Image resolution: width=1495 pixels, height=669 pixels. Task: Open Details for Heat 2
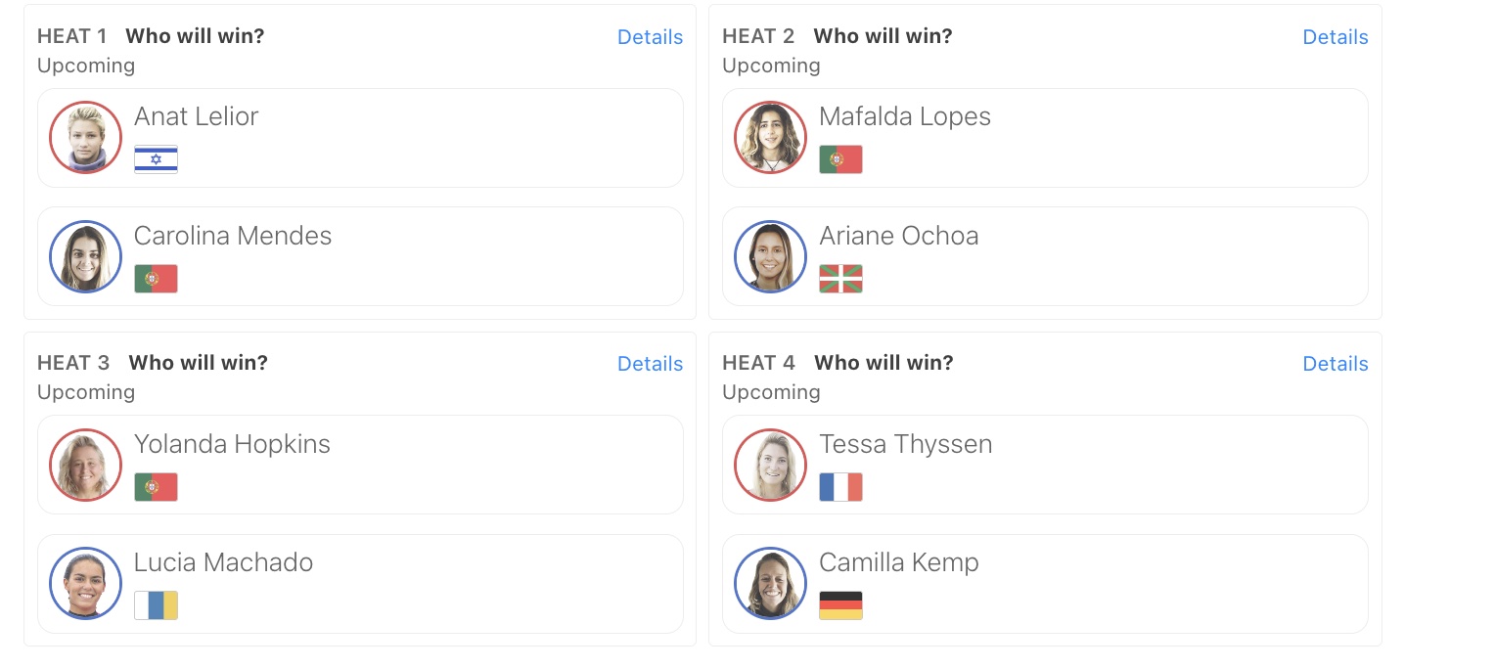pos(1336,37)
